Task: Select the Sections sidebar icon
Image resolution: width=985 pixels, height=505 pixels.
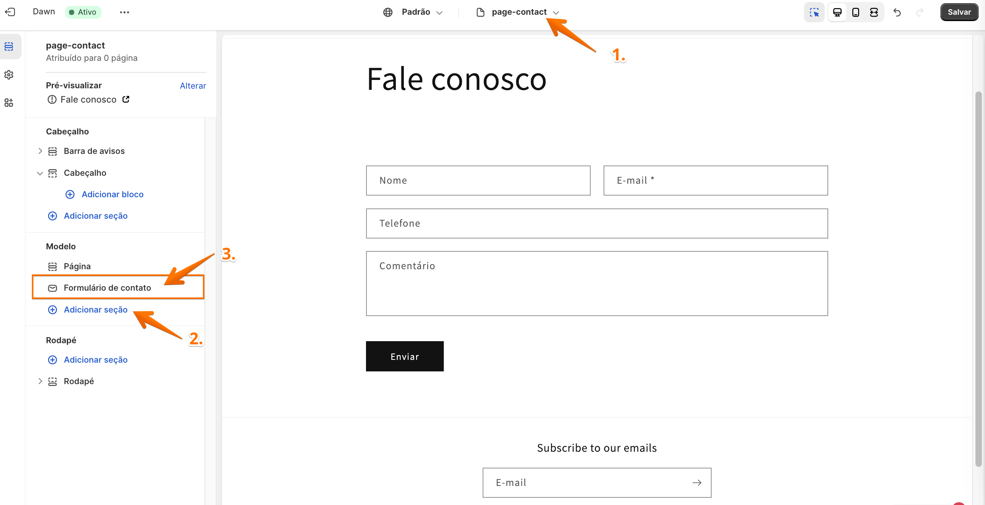Action: pyautogui.click(x=9, y=47)
